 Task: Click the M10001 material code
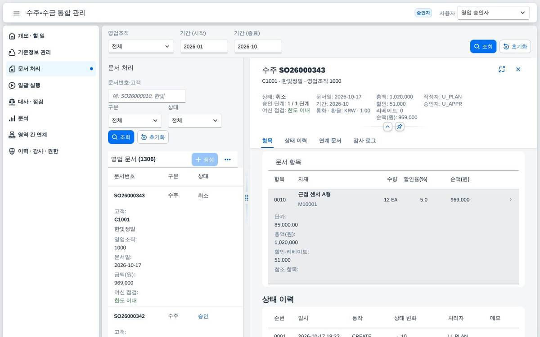[x=308, y=204]
